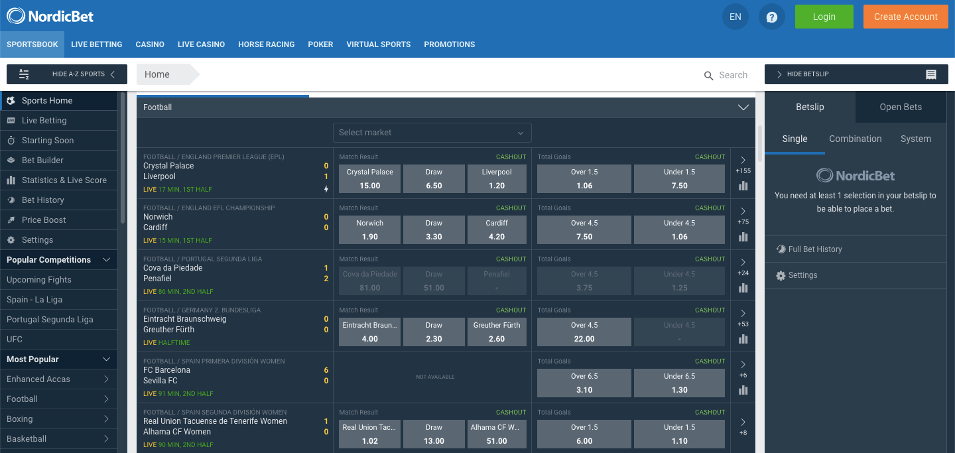Open the Casino top menu

150,44
